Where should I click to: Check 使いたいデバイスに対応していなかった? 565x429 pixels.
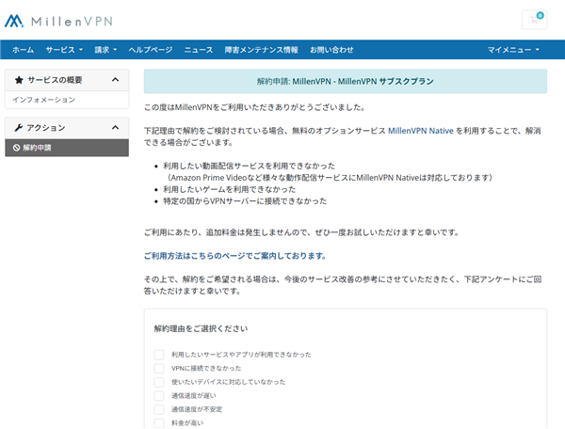click(159, 382)
